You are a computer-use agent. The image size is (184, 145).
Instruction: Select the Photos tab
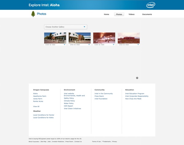(x=119, y=14)
